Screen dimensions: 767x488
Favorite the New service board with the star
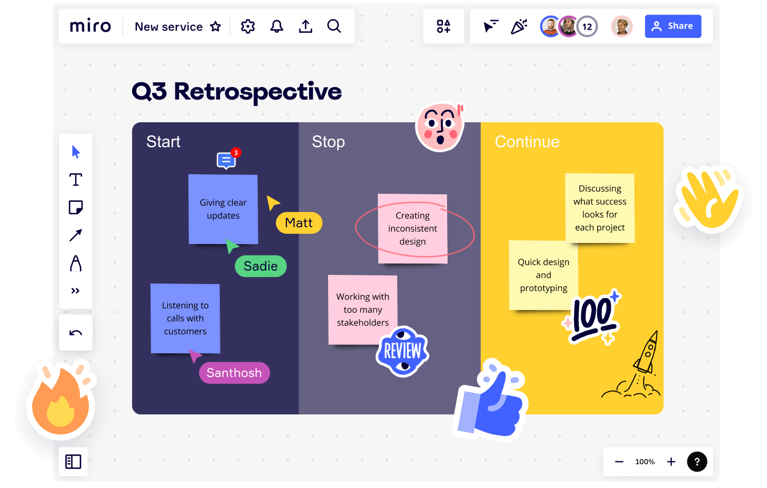point(215,26)
